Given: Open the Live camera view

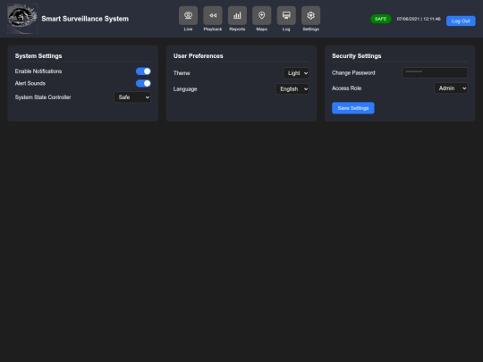Looking at the screenshot, I should point(188,16).
